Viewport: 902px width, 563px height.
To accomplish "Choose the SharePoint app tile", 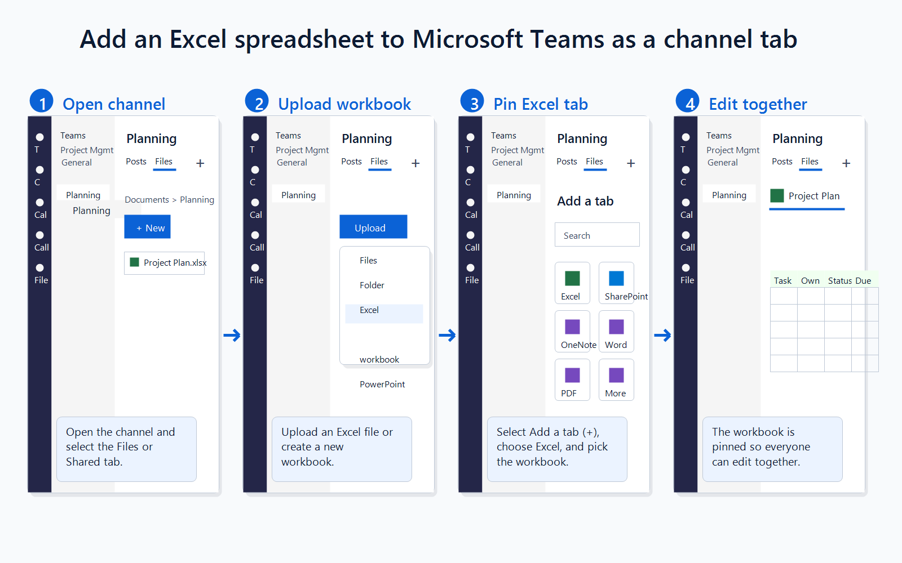I will (616, 283).
